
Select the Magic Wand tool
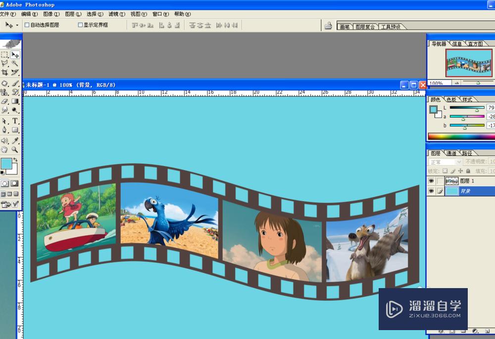pos(15,63)
